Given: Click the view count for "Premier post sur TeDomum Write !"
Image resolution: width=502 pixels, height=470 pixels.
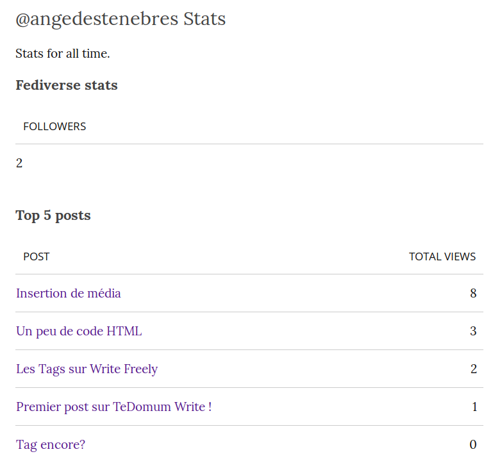Looking at the screenshot, I should [474, 407].
